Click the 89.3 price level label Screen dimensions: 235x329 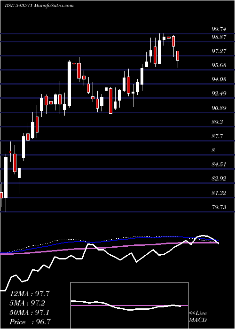[217, 122]
